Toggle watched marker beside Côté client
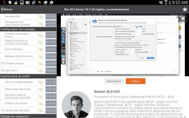 3,70
